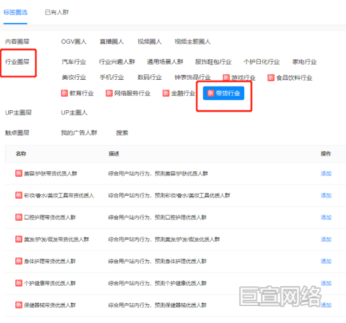Choose 服饰鞋包行业 tag
The width and height of the screenshot is (346, 323).
213,62
